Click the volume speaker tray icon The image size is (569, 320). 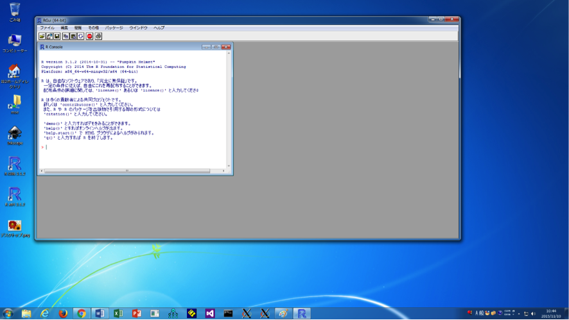coord(533,314)
